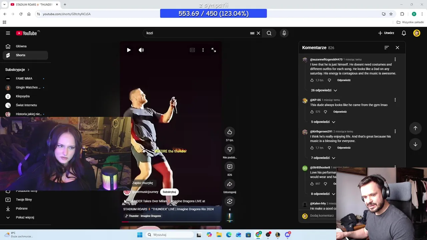Open the sound thumbnail below remix
Viewport: 427px width, 240px height.
click(230, 218)
